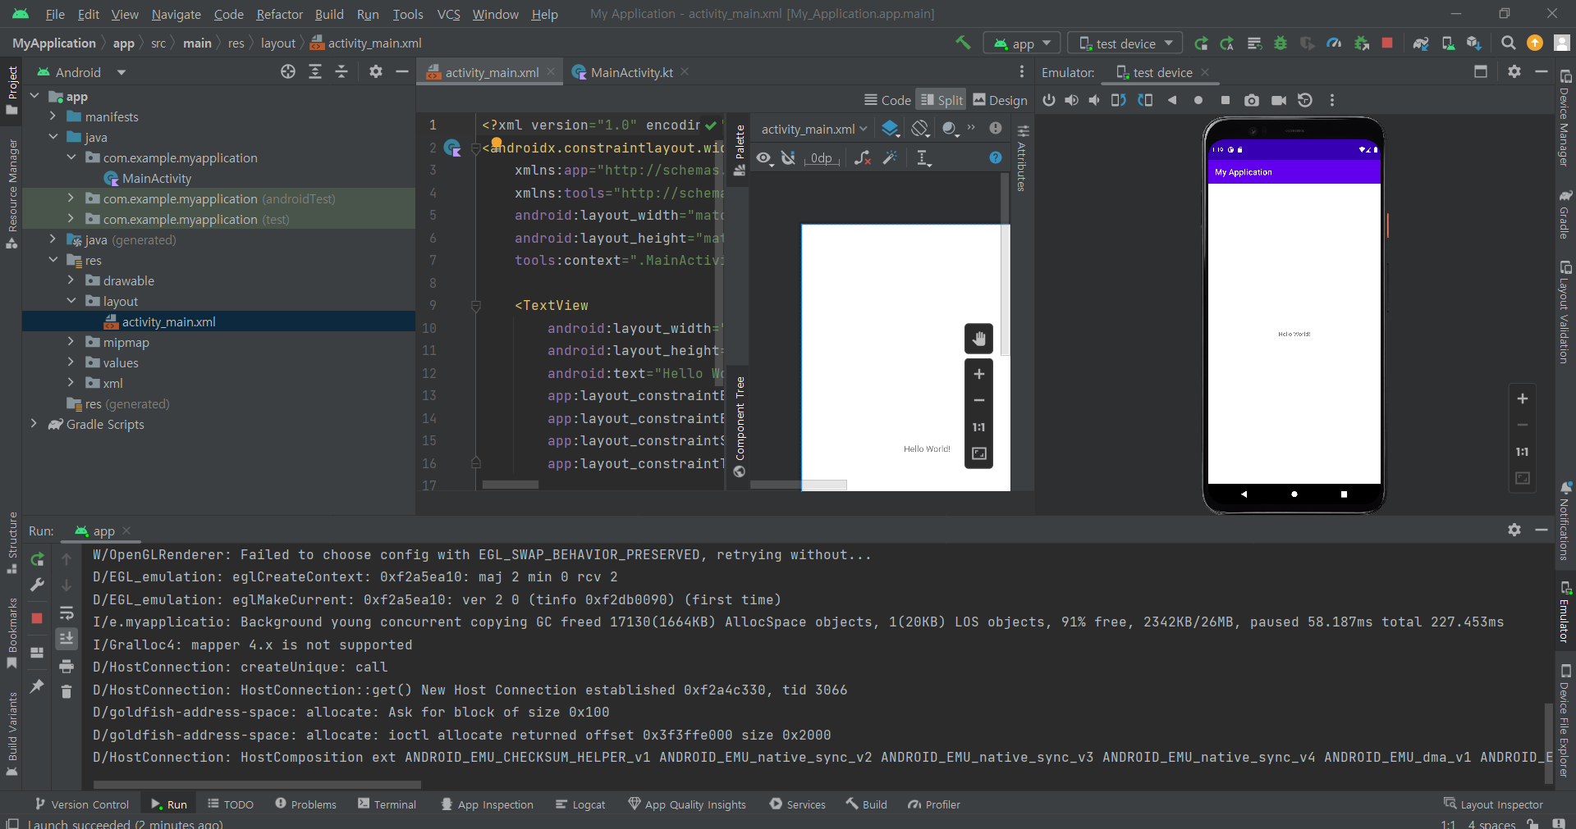Click Print icon in Run panel
The height and width of the screenshot is (829, 1576).
[x=66, y=666]
